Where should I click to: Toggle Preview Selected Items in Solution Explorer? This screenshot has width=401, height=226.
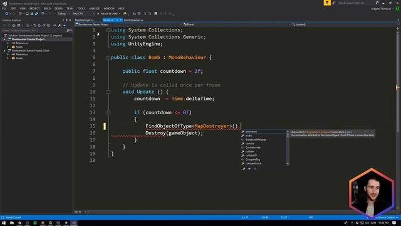click(64, 25)
